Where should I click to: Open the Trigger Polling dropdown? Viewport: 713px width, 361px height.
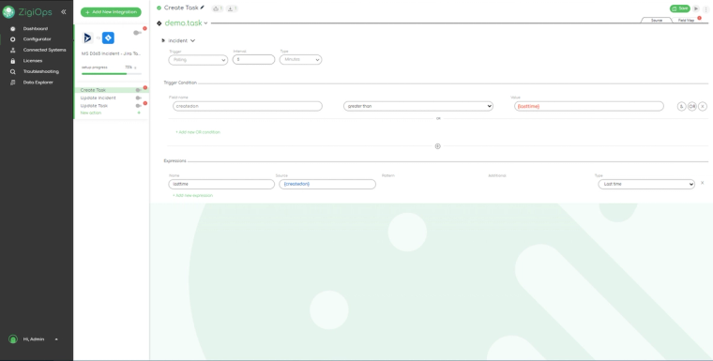(198, 60)
